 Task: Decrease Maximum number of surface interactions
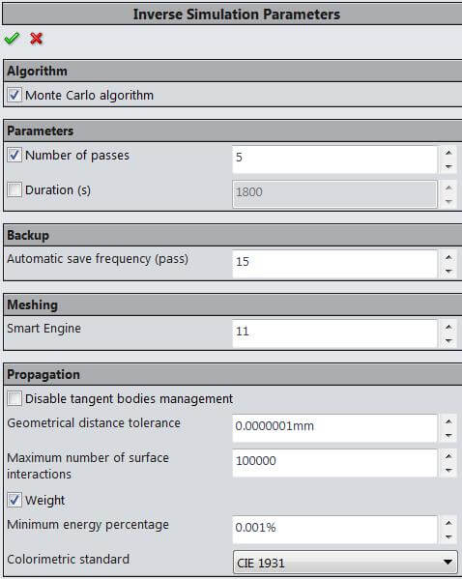(x=448, y=471)
